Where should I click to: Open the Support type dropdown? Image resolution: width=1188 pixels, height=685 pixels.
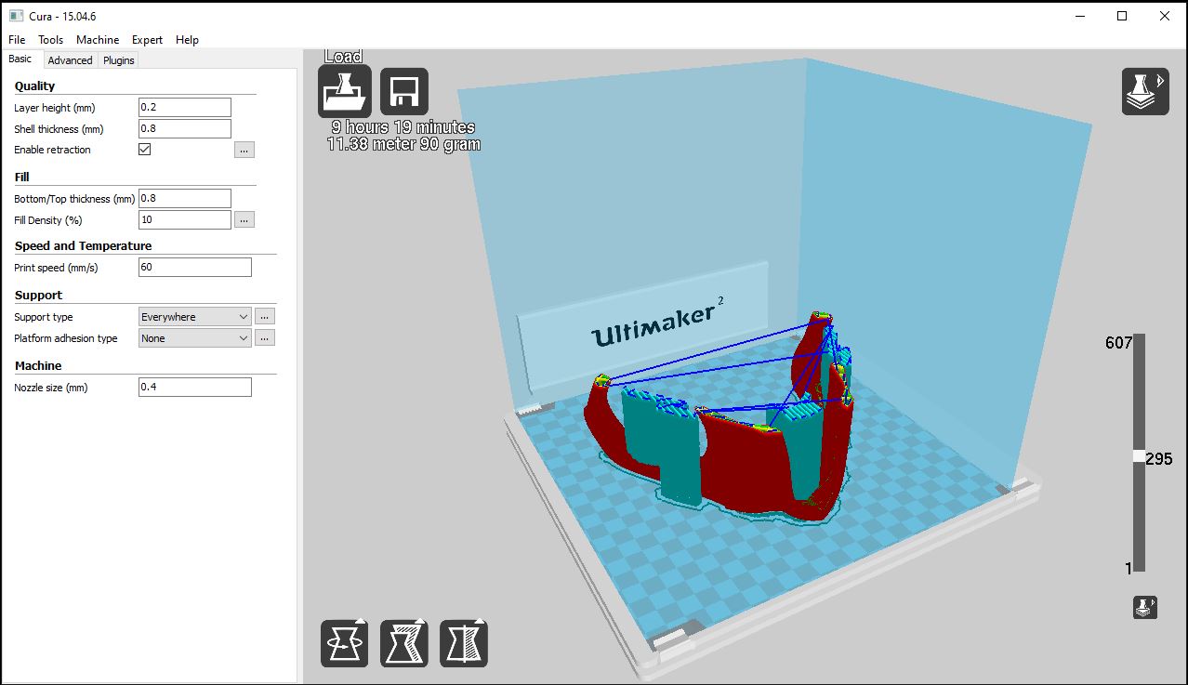point(194,317)
